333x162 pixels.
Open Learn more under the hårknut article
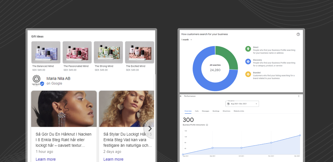coord(46,159)
